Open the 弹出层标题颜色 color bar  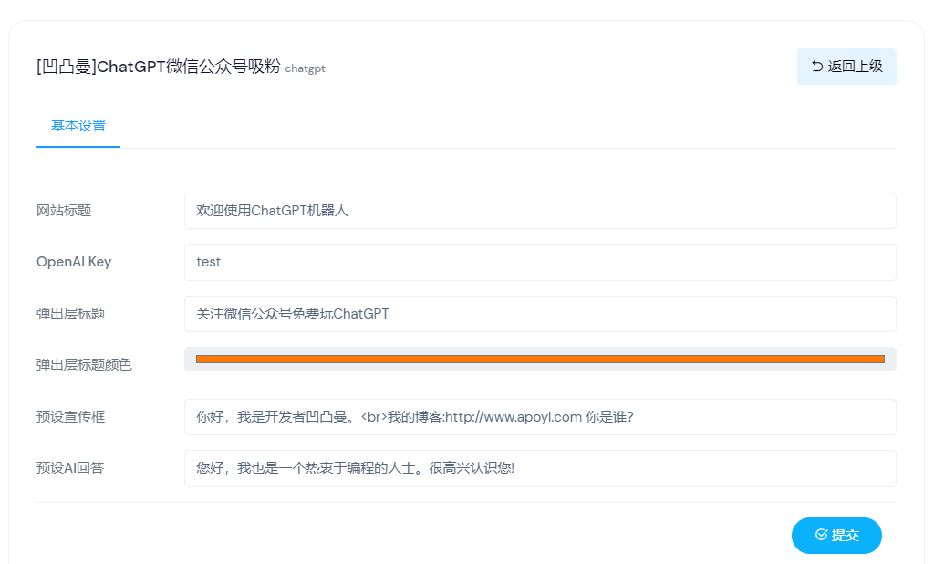pyautogui.click(x=538, y=359)
